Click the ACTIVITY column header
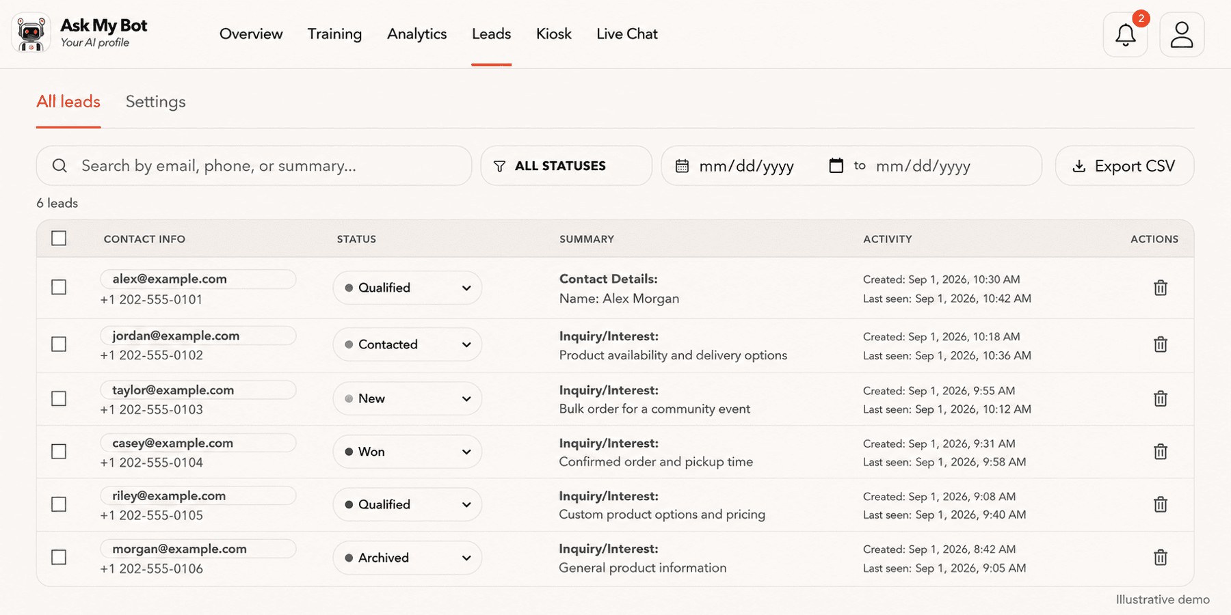1231x615 pixels. [x=888, y=239]
